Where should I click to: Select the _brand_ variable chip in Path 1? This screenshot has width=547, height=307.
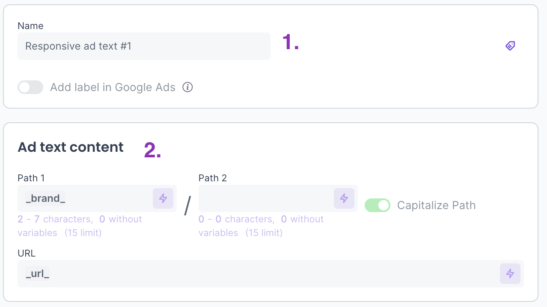45,198
